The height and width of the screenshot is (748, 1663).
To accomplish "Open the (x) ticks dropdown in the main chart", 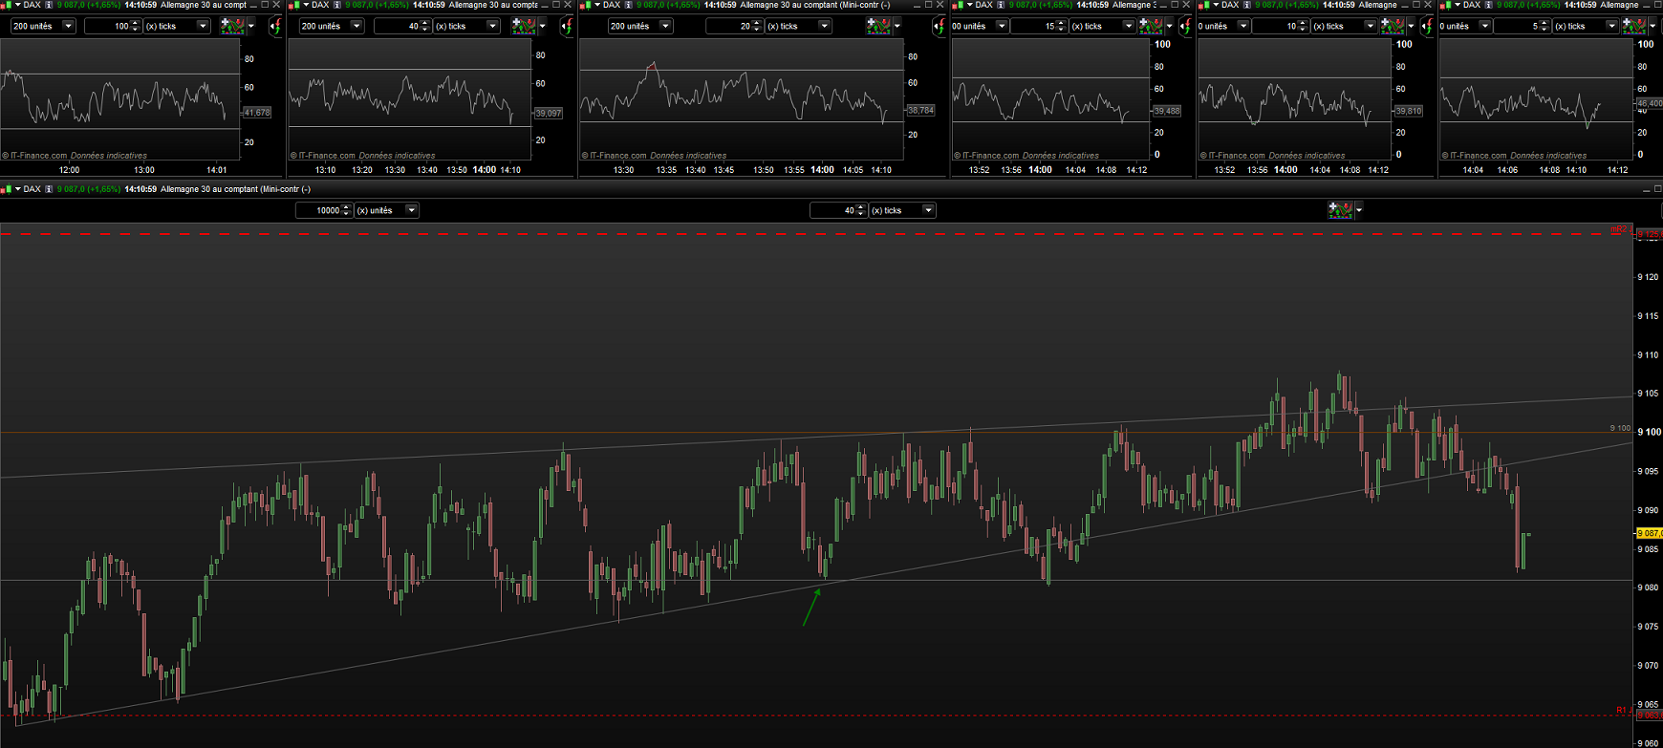I will tap(927, 210).
